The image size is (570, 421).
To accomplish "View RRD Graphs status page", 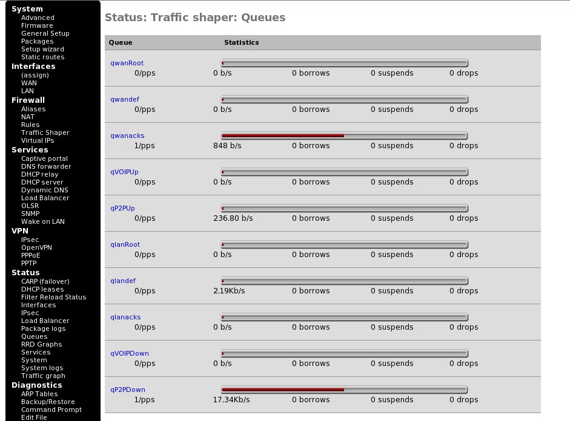I will click(x=41, y=344).
